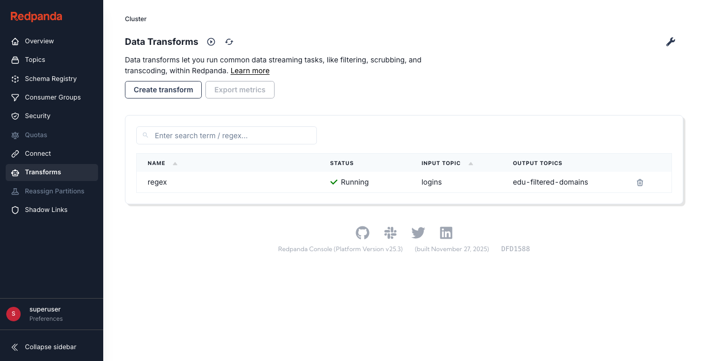The width and height of the screenshot is (705, 361).
Task: Follow the Learn more link
Action: pos(250,71)
